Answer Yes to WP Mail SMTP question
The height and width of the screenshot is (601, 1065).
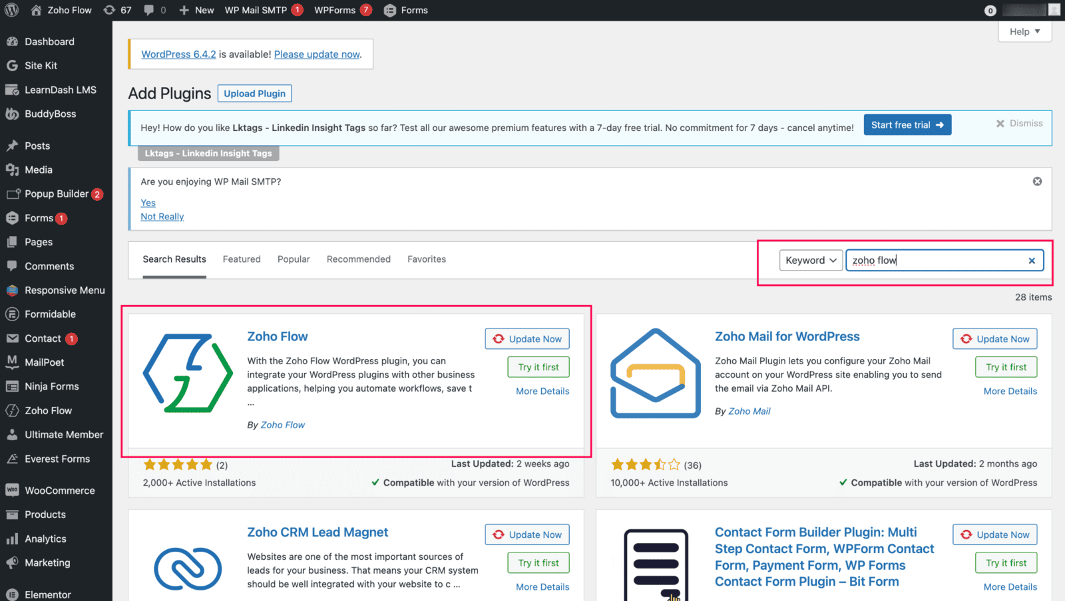click(x=148, y=203)
